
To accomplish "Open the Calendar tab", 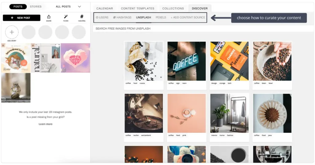I will click(105, 8).
